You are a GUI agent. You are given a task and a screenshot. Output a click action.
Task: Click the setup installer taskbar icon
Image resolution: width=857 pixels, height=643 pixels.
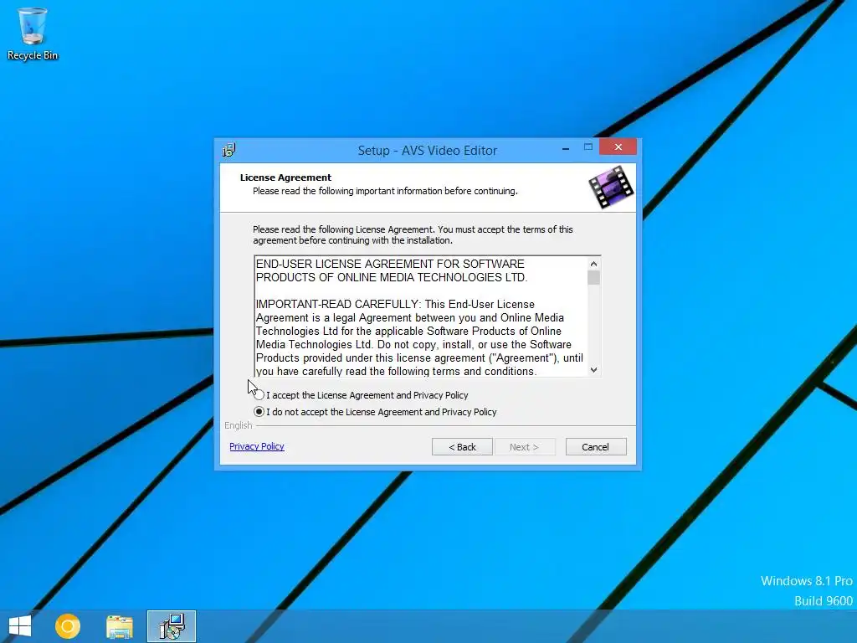(172, 626)
